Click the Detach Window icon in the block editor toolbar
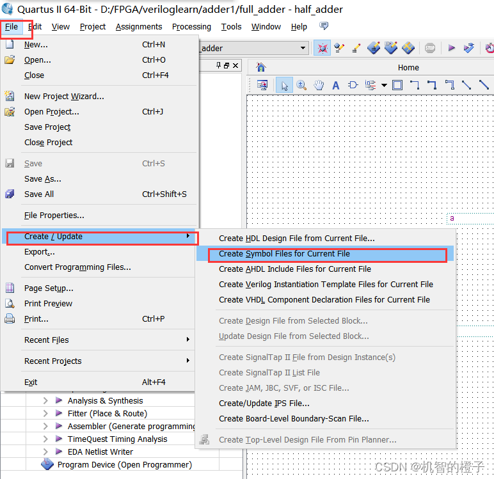This screenshot has width=494, height=479. click(x=262, y=85)
